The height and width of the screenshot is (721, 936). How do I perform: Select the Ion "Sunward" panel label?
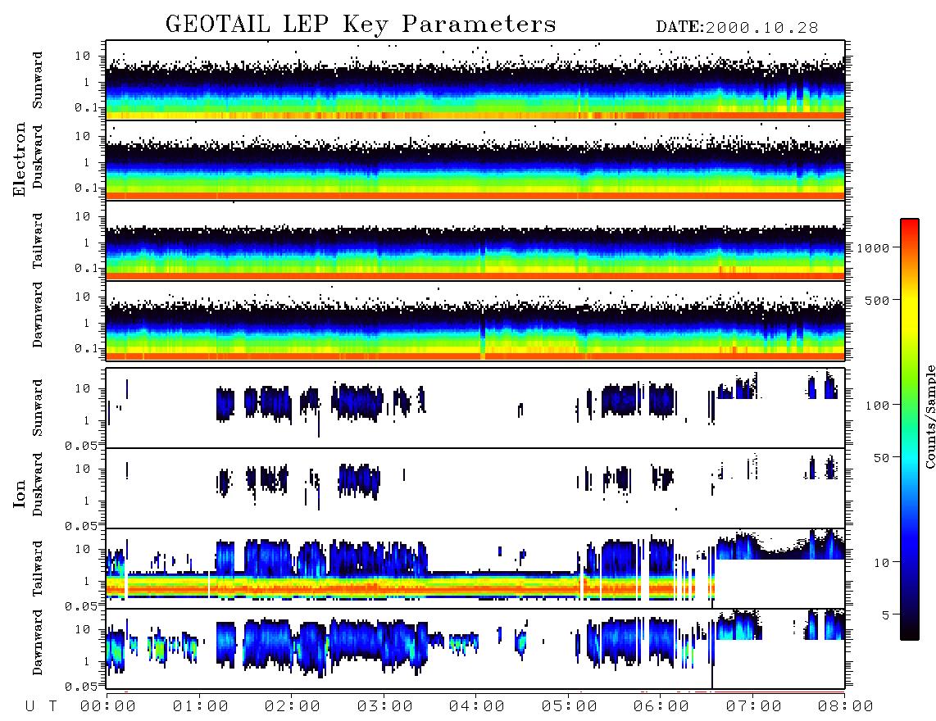[x=38, y=408]
